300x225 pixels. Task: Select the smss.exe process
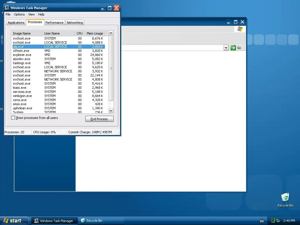[x=59, y=104]
